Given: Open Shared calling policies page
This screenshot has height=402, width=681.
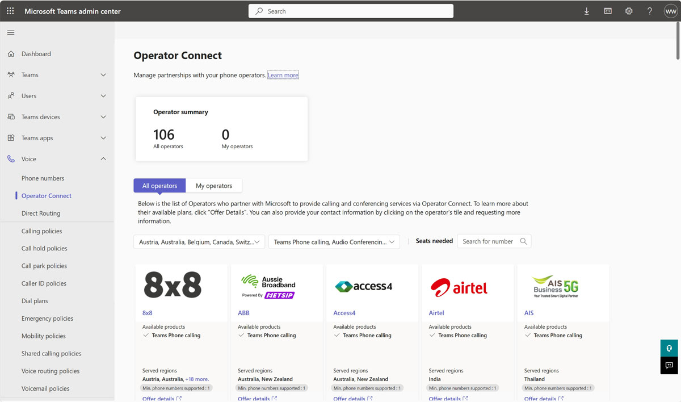Looking at the screenshot, I should [51, 354].
